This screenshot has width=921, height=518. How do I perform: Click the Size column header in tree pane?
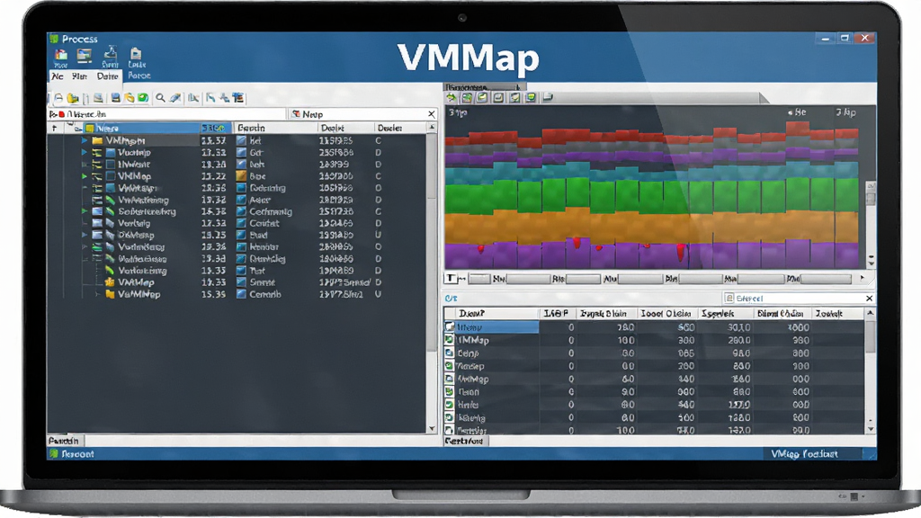214,128
